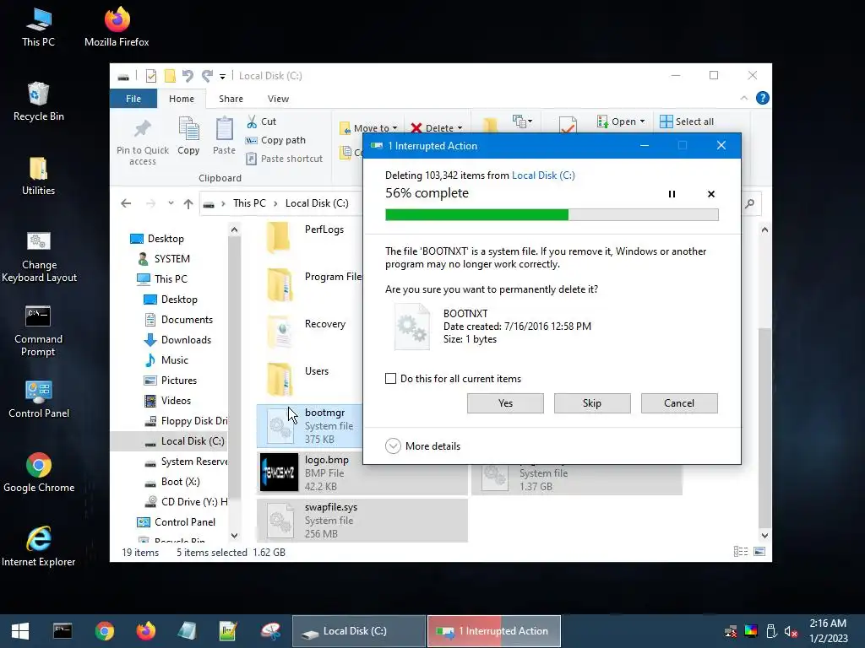Switch to View ribbon tab

278,99
